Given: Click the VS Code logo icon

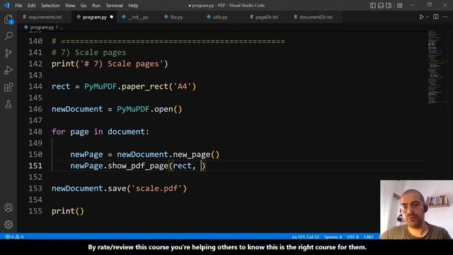Looking at the screenshot, I should point(6,5).
